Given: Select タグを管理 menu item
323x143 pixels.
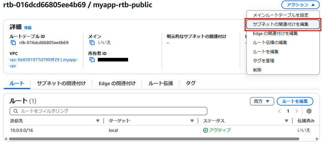Looking at the screenshot, I should [x=283, y=61].
